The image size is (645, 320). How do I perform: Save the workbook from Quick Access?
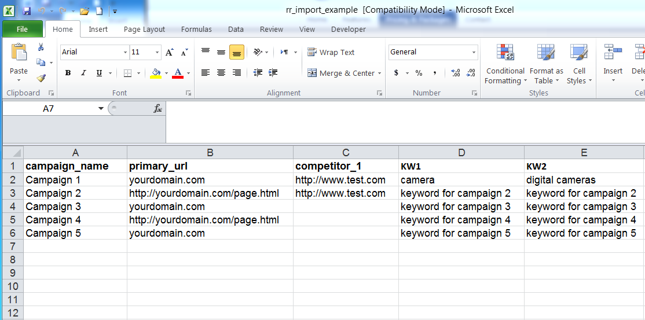pos(27,11)
